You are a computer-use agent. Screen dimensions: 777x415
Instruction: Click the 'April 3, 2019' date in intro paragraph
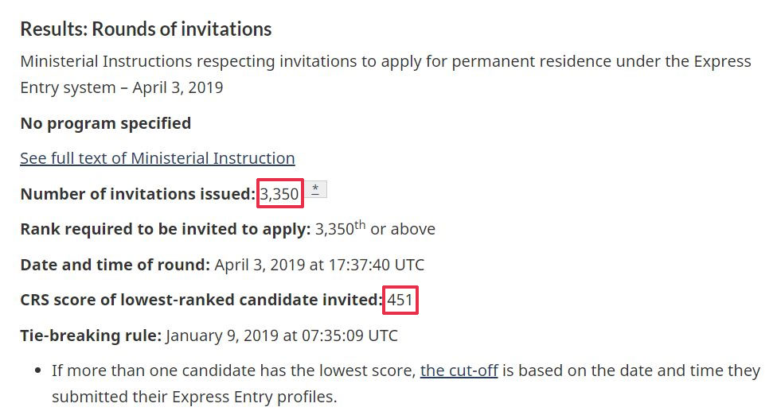click(x=178, y=87)
